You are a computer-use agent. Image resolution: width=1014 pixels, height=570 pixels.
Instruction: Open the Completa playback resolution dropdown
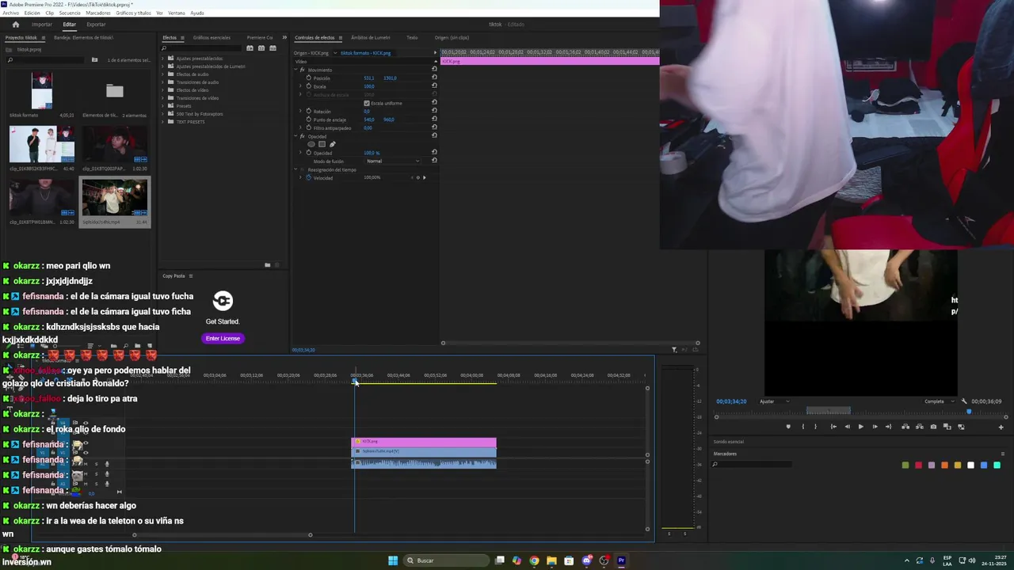pos(939,401)
